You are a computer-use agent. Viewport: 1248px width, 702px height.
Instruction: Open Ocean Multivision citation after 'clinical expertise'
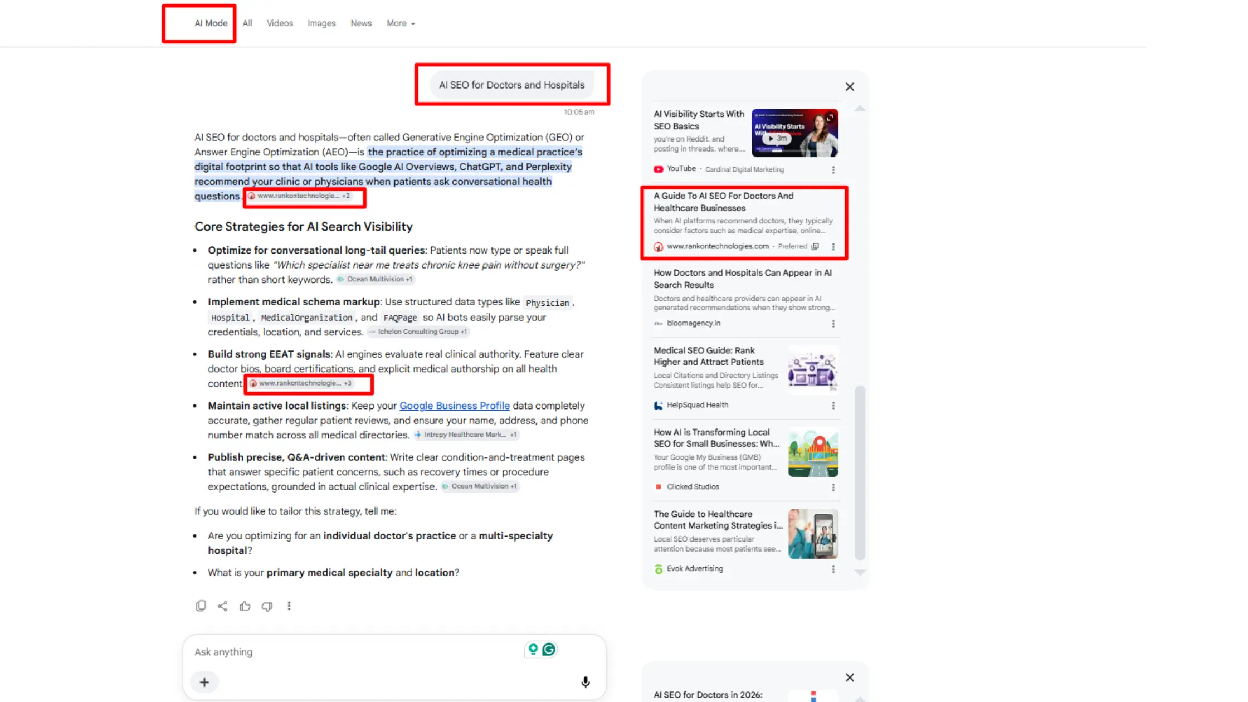point(480,486)
